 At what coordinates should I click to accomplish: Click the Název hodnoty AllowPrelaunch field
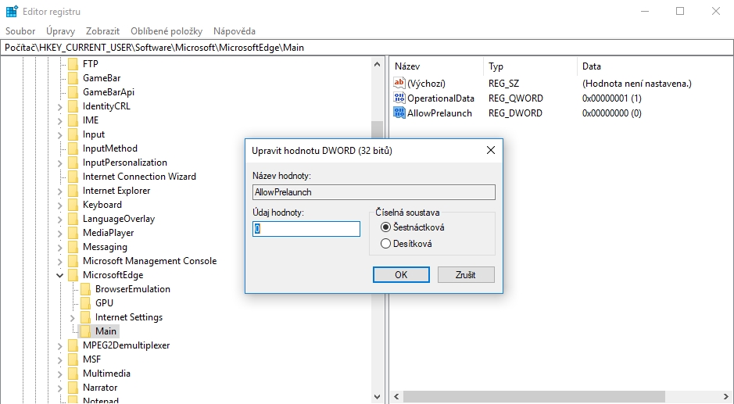(x=374, y=192)
